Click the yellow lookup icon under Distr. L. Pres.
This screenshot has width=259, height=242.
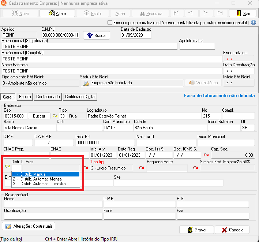7,167
